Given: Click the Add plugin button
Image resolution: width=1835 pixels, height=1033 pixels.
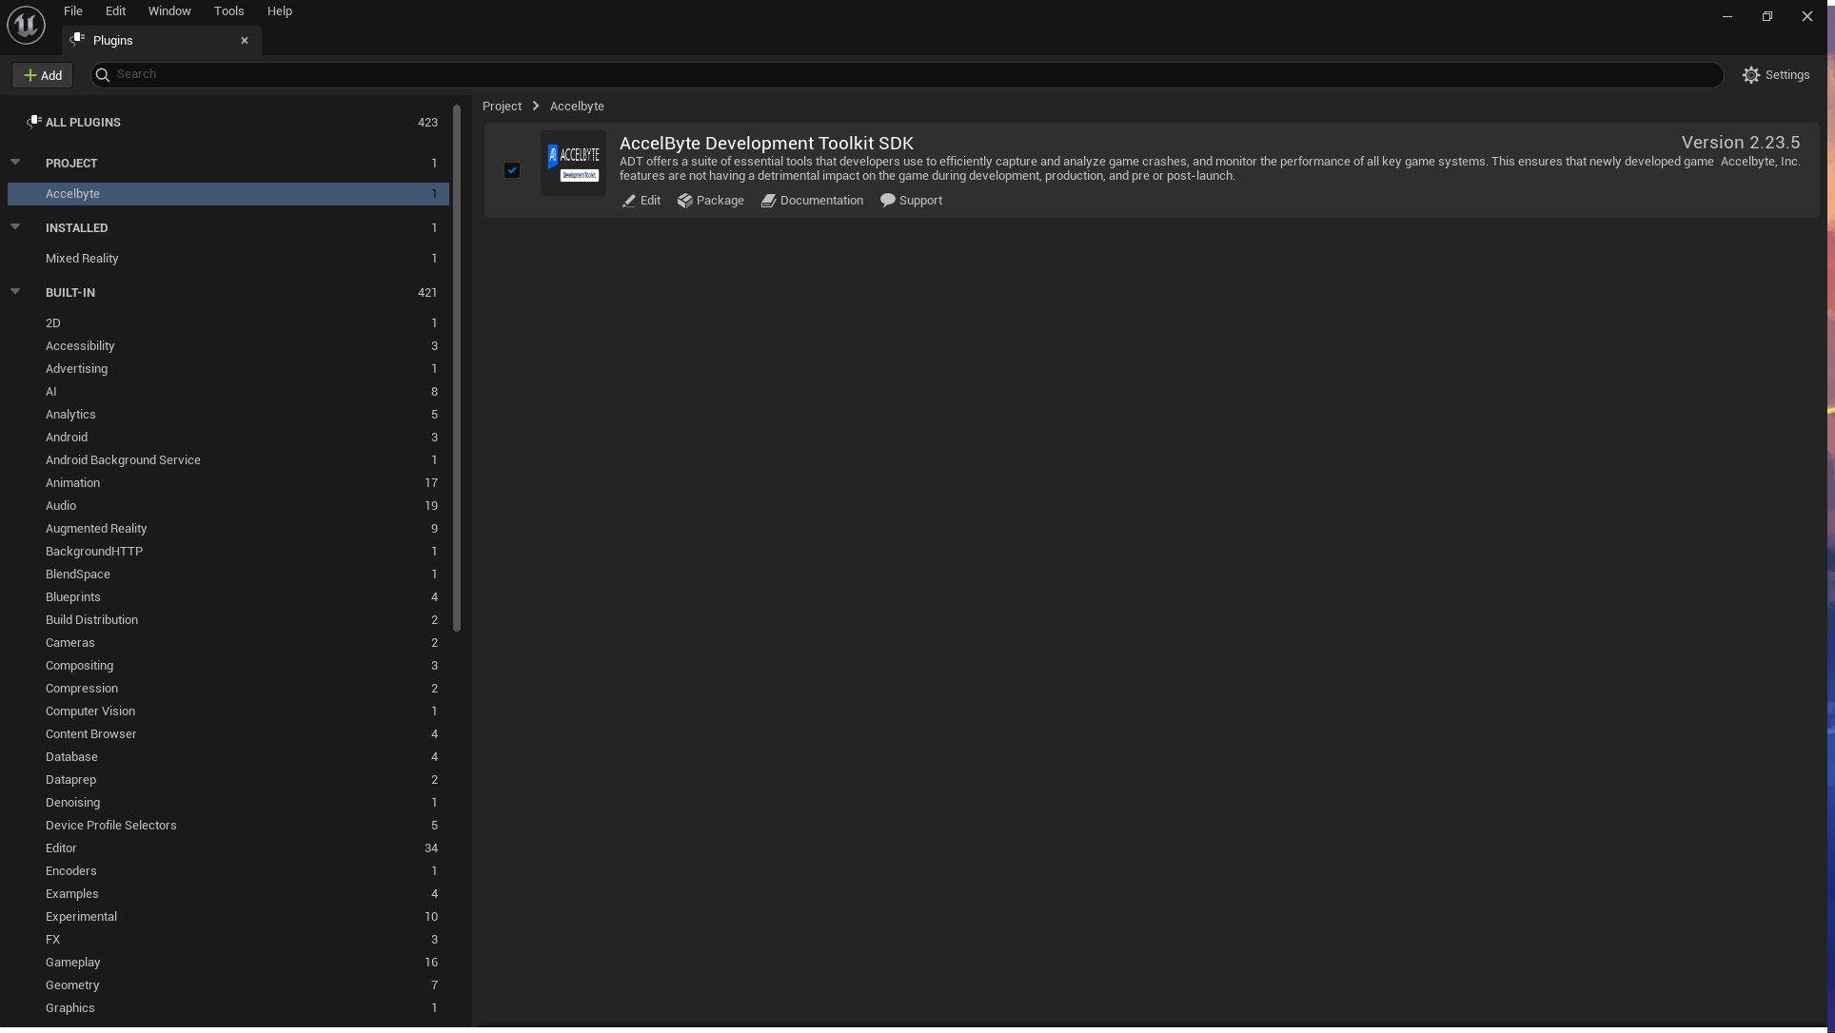Looking at the screenshot, I should pyautogui.click(x=43, y=75).
